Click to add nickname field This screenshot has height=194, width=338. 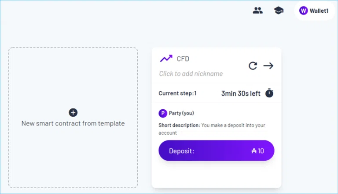pos(191,74)
